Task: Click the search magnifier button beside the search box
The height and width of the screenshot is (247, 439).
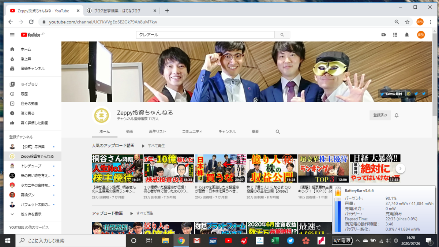Action: [x=282, y=35]
